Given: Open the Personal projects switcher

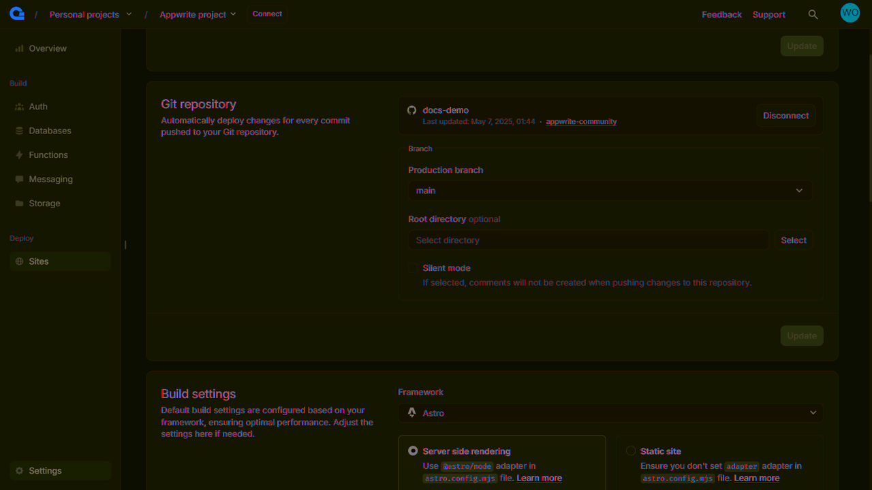Looking at the screenshot, I should click(90, 14).
